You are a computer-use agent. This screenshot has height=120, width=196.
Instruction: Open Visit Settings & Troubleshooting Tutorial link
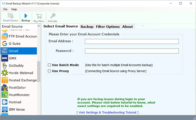(108, 112)
